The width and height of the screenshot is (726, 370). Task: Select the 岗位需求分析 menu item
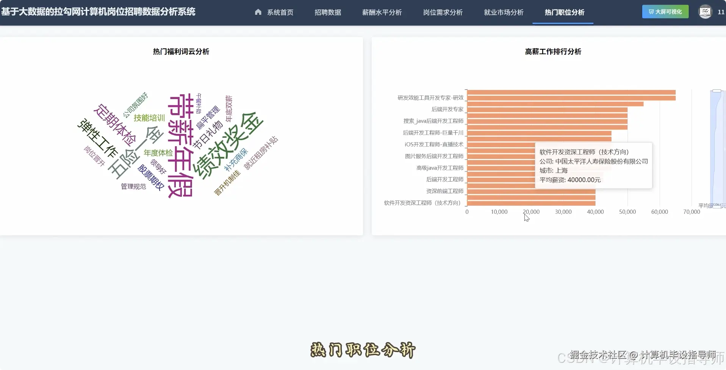coord(443,12)
